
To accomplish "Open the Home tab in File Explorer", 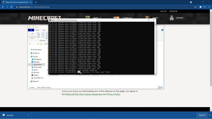I will click(x=37, y=30).
